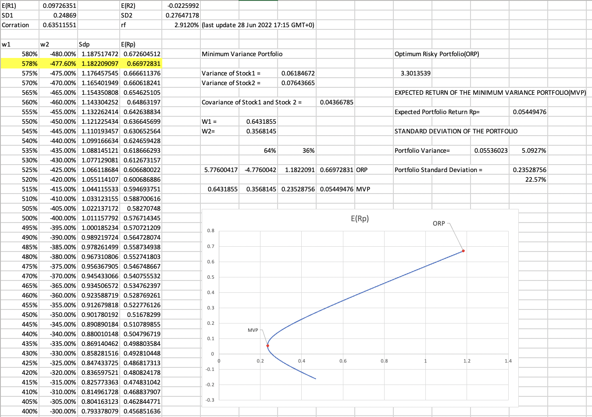Select the SD1 value cell 0.24869

tap(58, 15)
